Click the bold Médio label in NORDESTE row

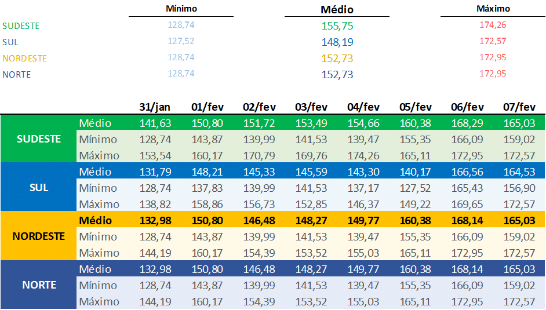point(96,221)
